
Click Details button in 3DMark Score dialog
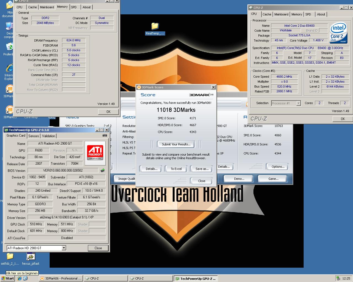(151, 169)
